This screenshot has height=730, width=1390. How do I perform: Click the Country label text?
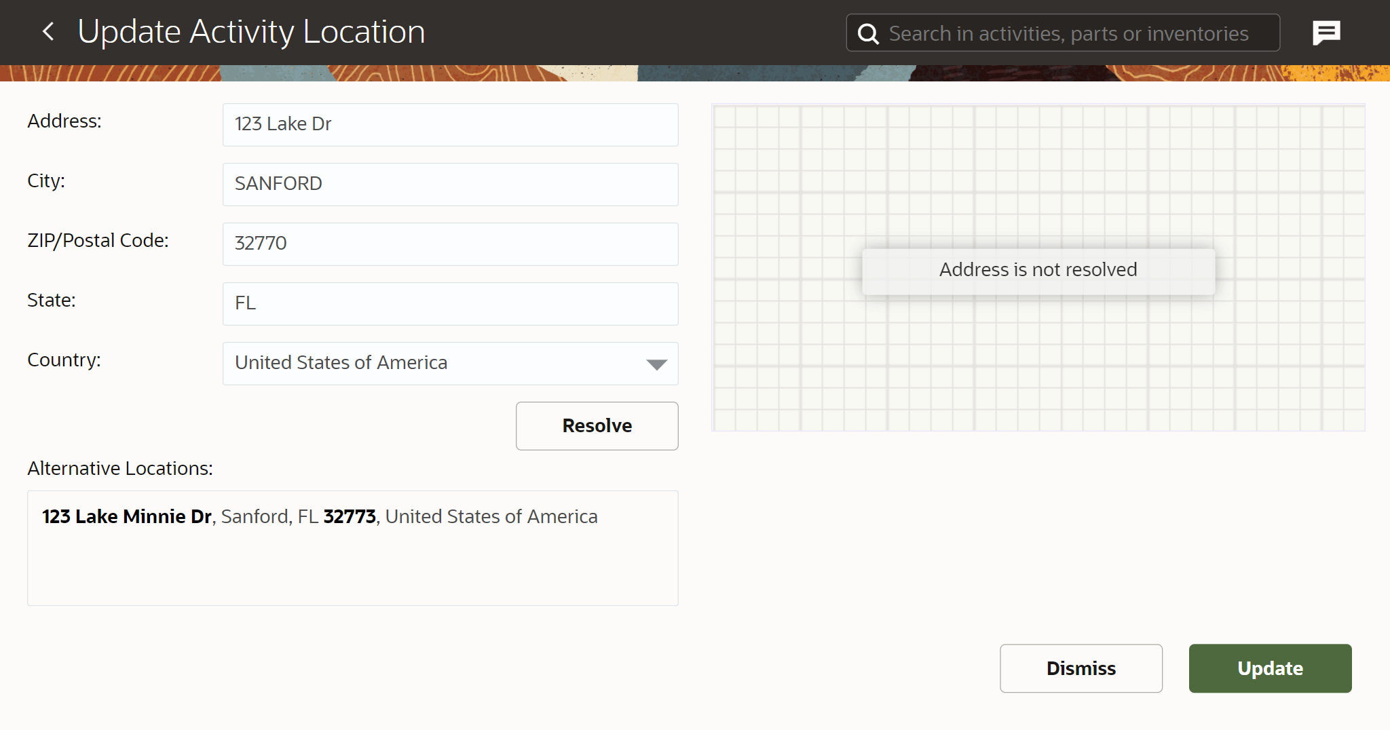[x=64, y=360]
